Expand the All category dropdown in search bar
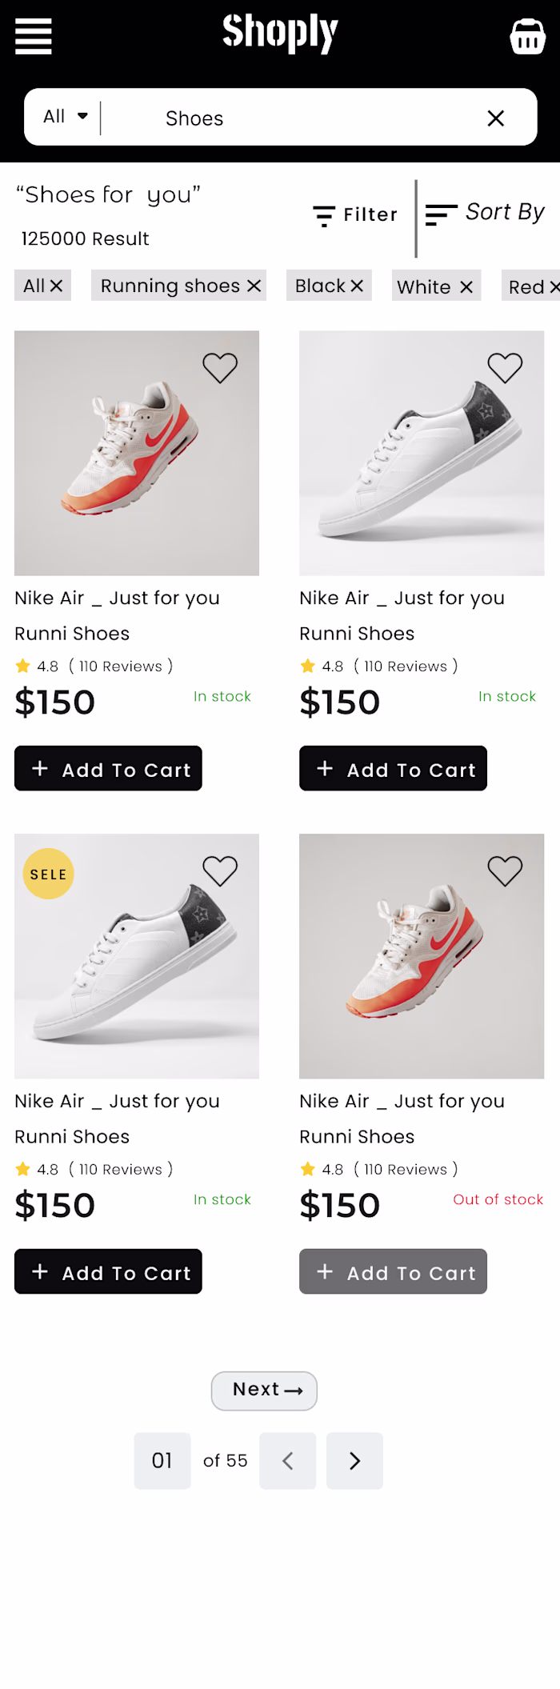 64,117
